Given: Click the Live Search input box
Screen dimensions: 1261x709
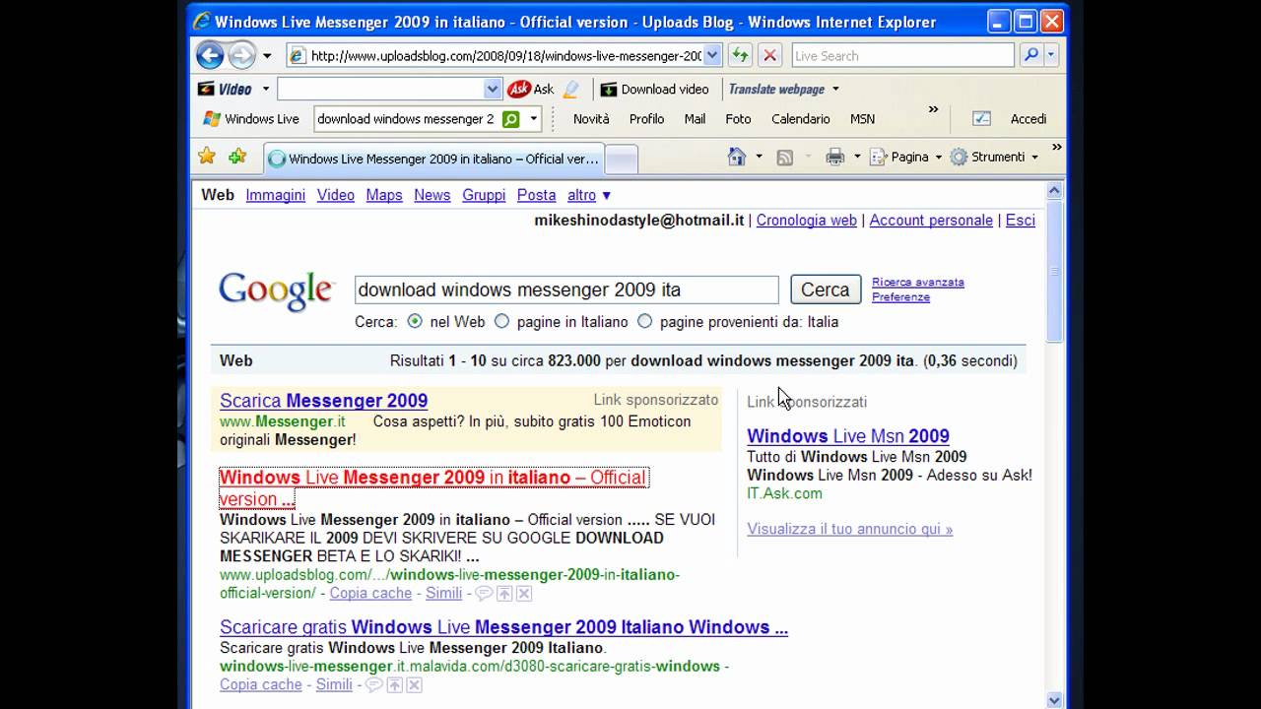Looking at the screenshot, I should (902, 56).
